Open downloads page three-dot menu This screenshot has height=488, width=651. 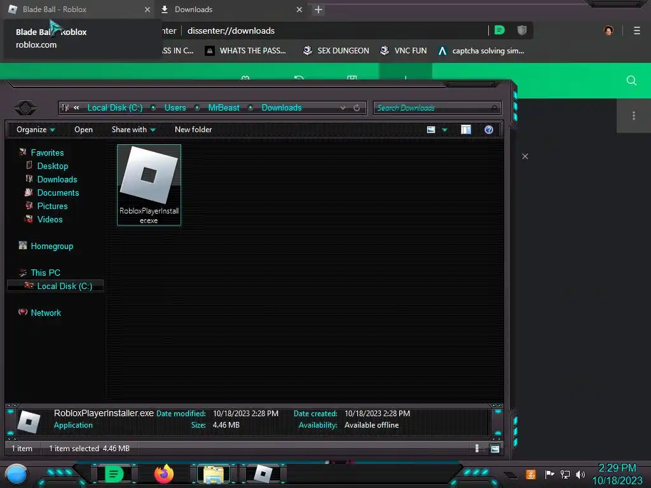pyautogui.click(x=634, y=116)
